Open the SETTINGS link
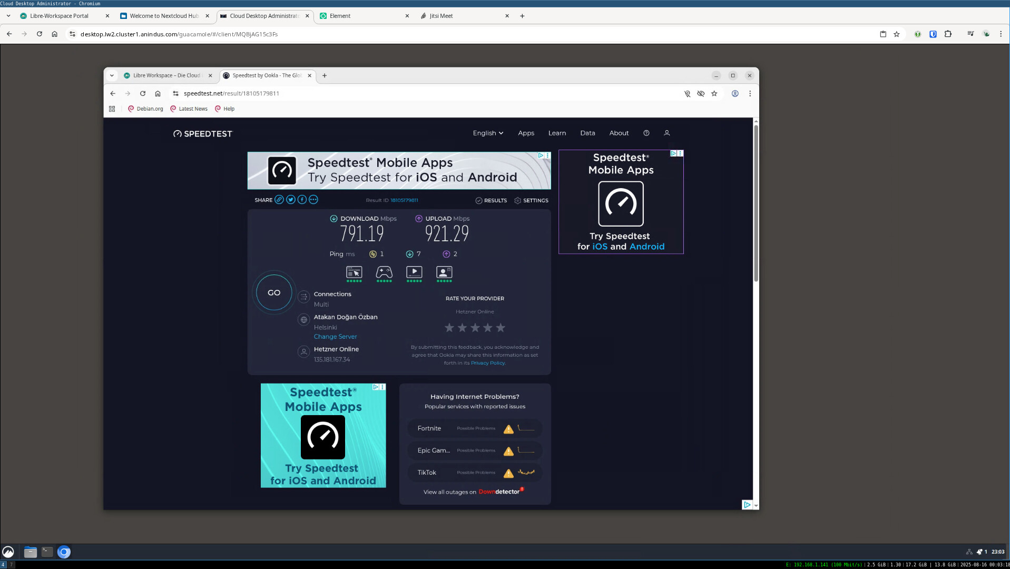Viewport: 1010px width, 569px height. 531,201
